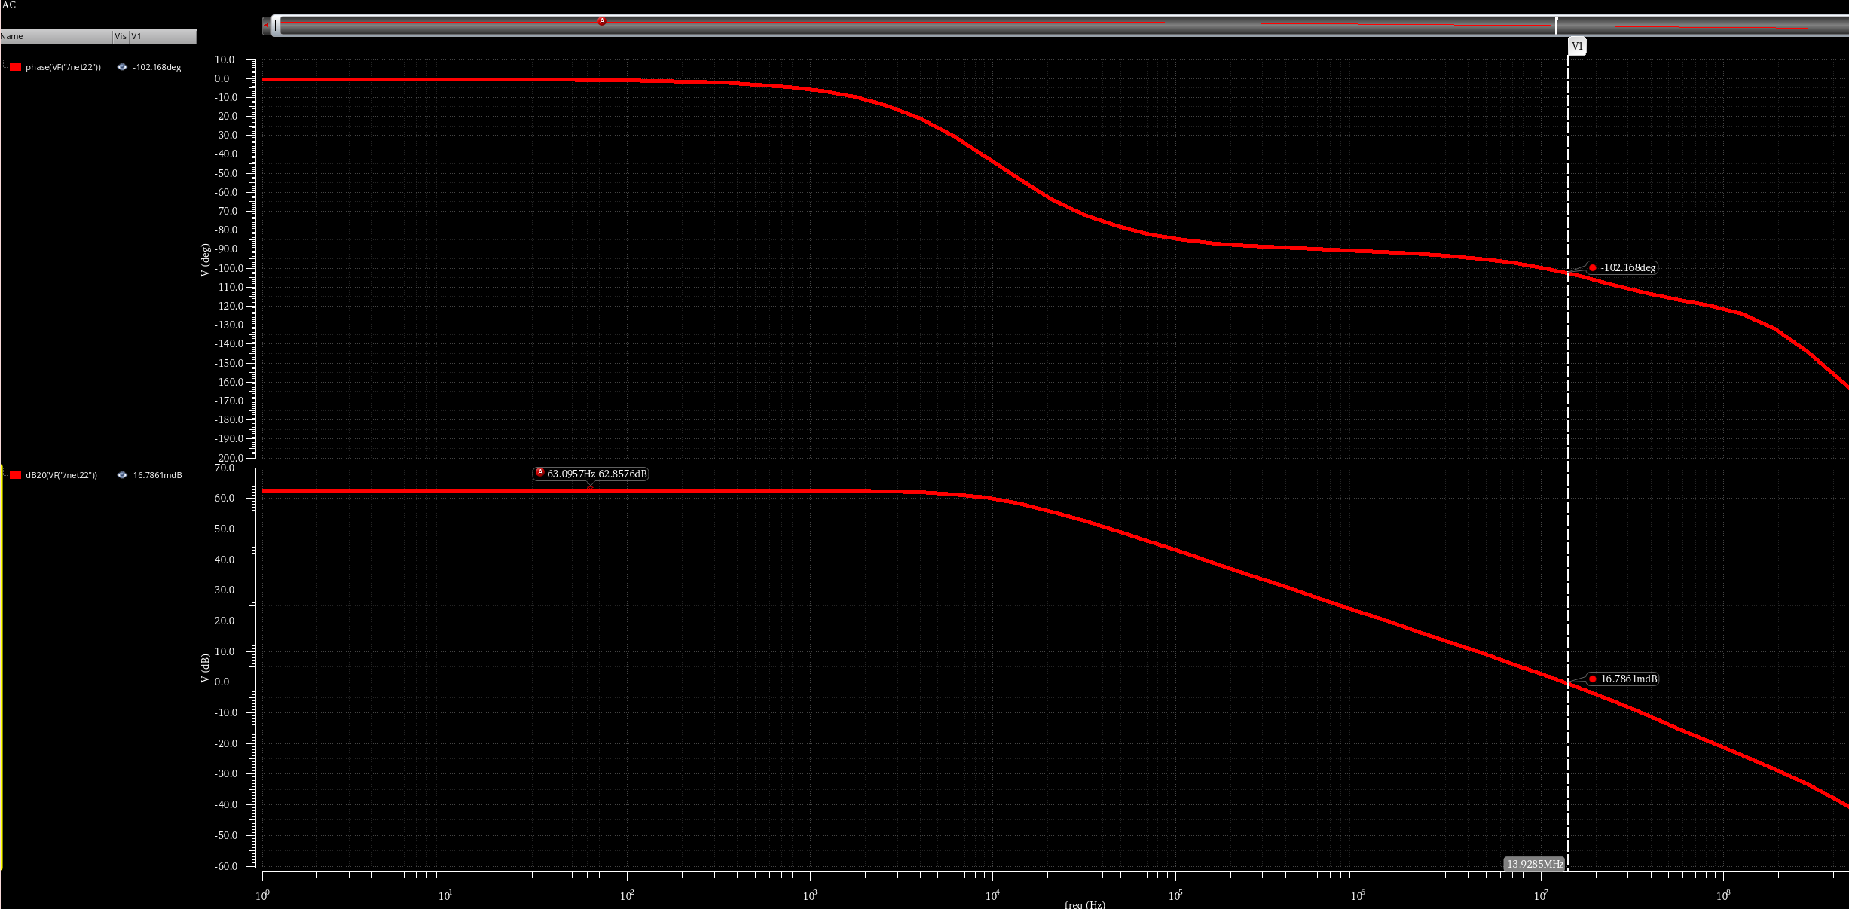Click the red phase trace color swatch

(x=15, y=67)
